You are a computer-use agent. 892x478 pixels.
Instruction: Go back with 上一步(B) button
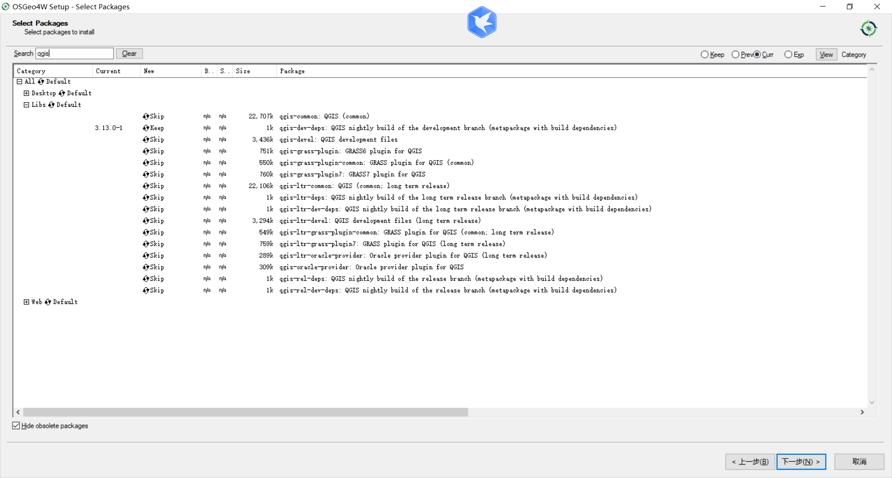click(x=750, y=462)
